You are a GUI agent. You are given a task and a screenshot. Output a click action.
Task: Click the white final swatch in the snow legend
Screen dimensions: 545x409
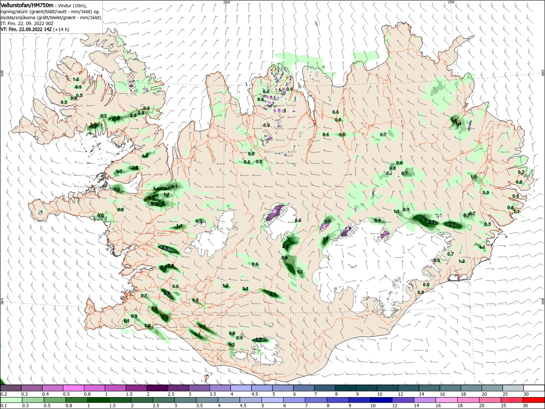(x=534, y=388)
